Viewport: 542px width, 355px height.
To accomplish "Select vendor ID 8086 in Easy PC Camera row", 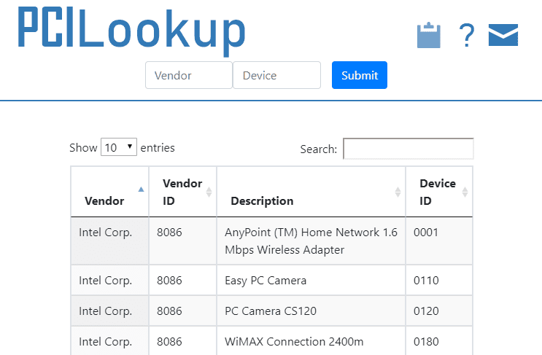I will 183,281.
